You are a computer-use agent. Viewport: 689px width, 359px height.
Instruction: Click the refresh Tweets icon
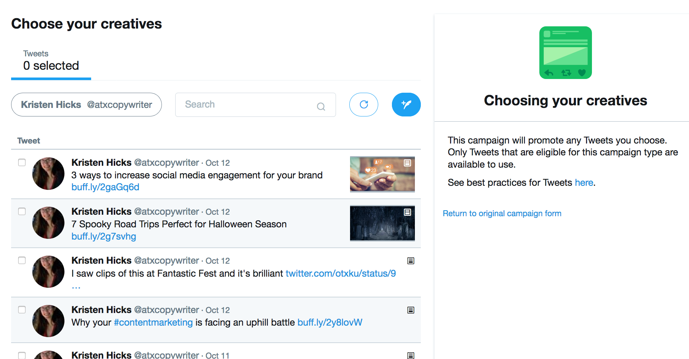click(x=363, y=105)
